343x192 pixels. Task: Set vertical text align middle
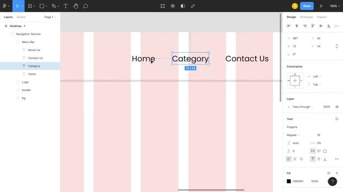point(319,159)
